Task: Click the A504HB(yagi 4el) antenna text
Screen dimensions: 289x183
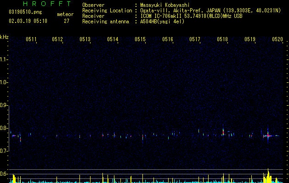Action: tap(162, 22)
